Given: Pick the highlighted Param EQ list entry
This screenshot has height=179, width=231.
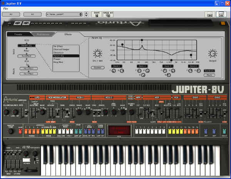Looking at the screenshot, I should [x=66, y=56].
